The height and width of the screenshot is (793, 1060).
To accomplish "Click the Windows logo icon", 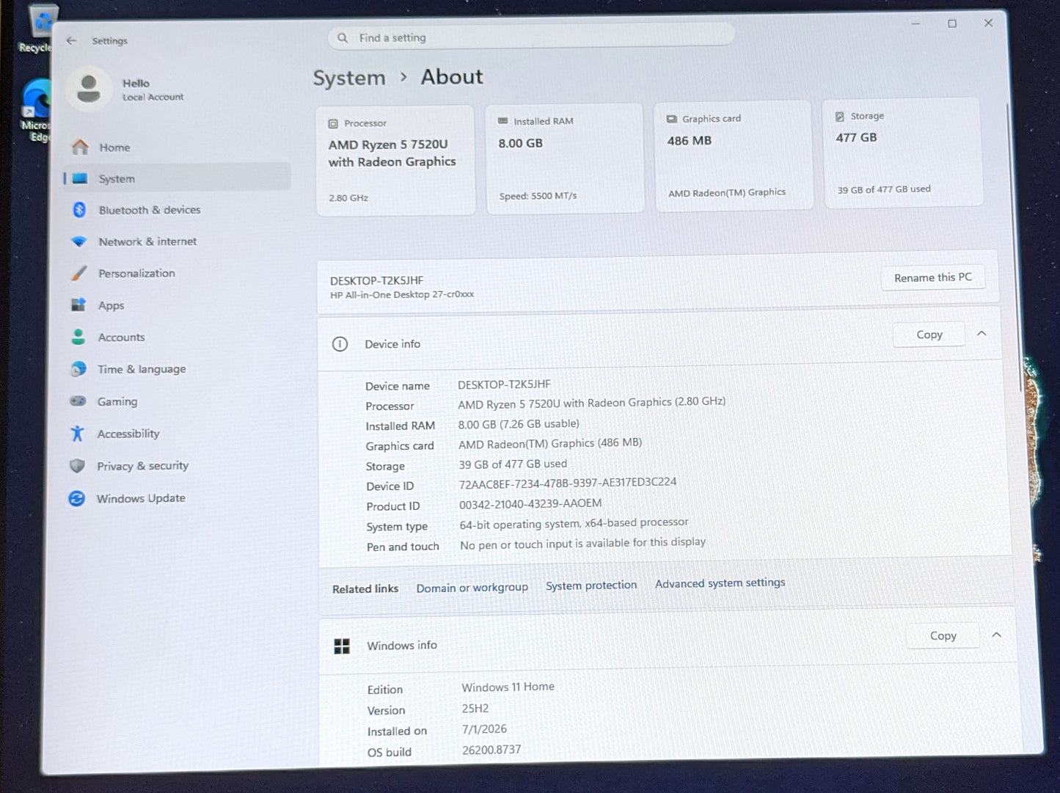I will (x=342, y=646).
